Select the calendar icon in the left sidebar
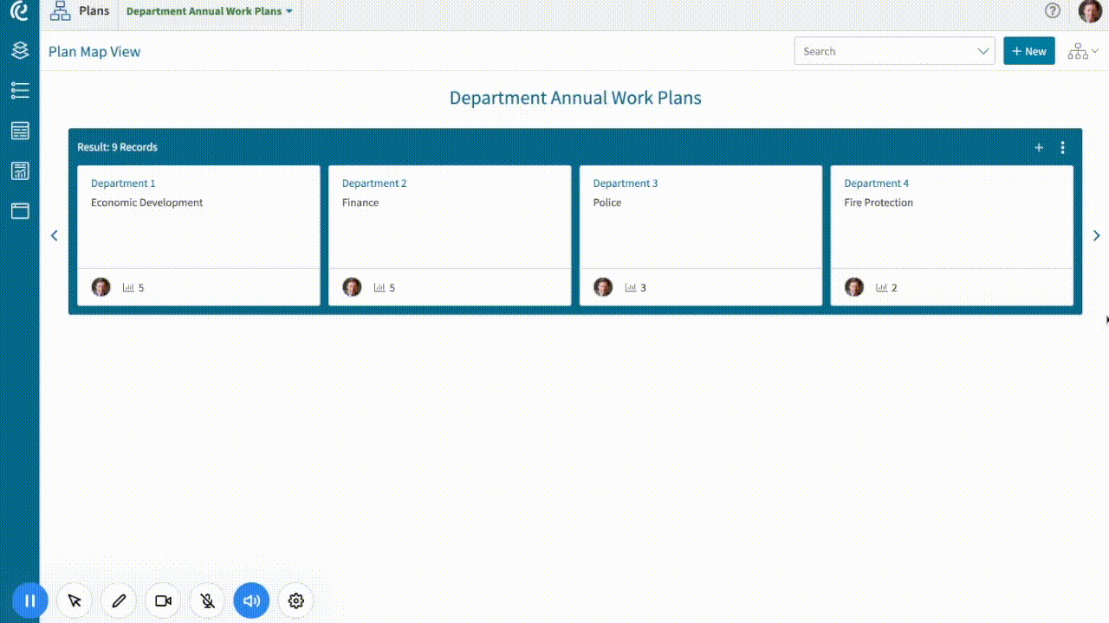Viewport: 1109px width, 623px height. [19, 210]
